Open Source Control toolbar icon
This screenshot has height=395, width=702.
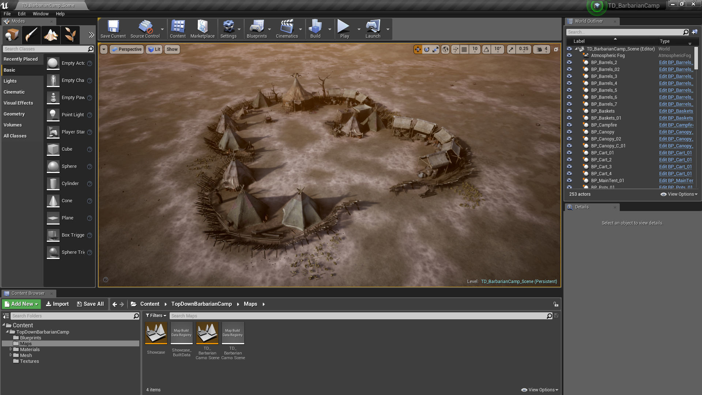click(x=145, y=29)
